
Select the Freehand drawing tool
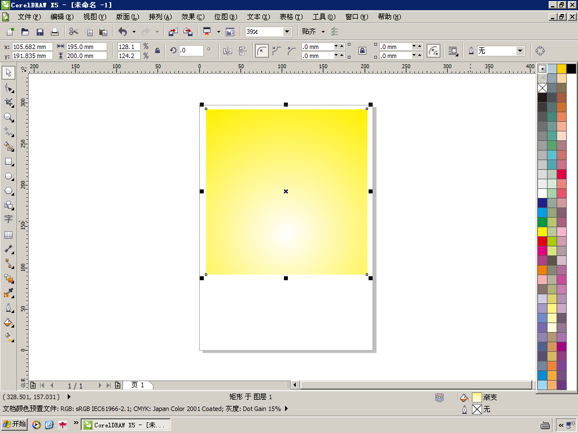(x=8, y=132)
